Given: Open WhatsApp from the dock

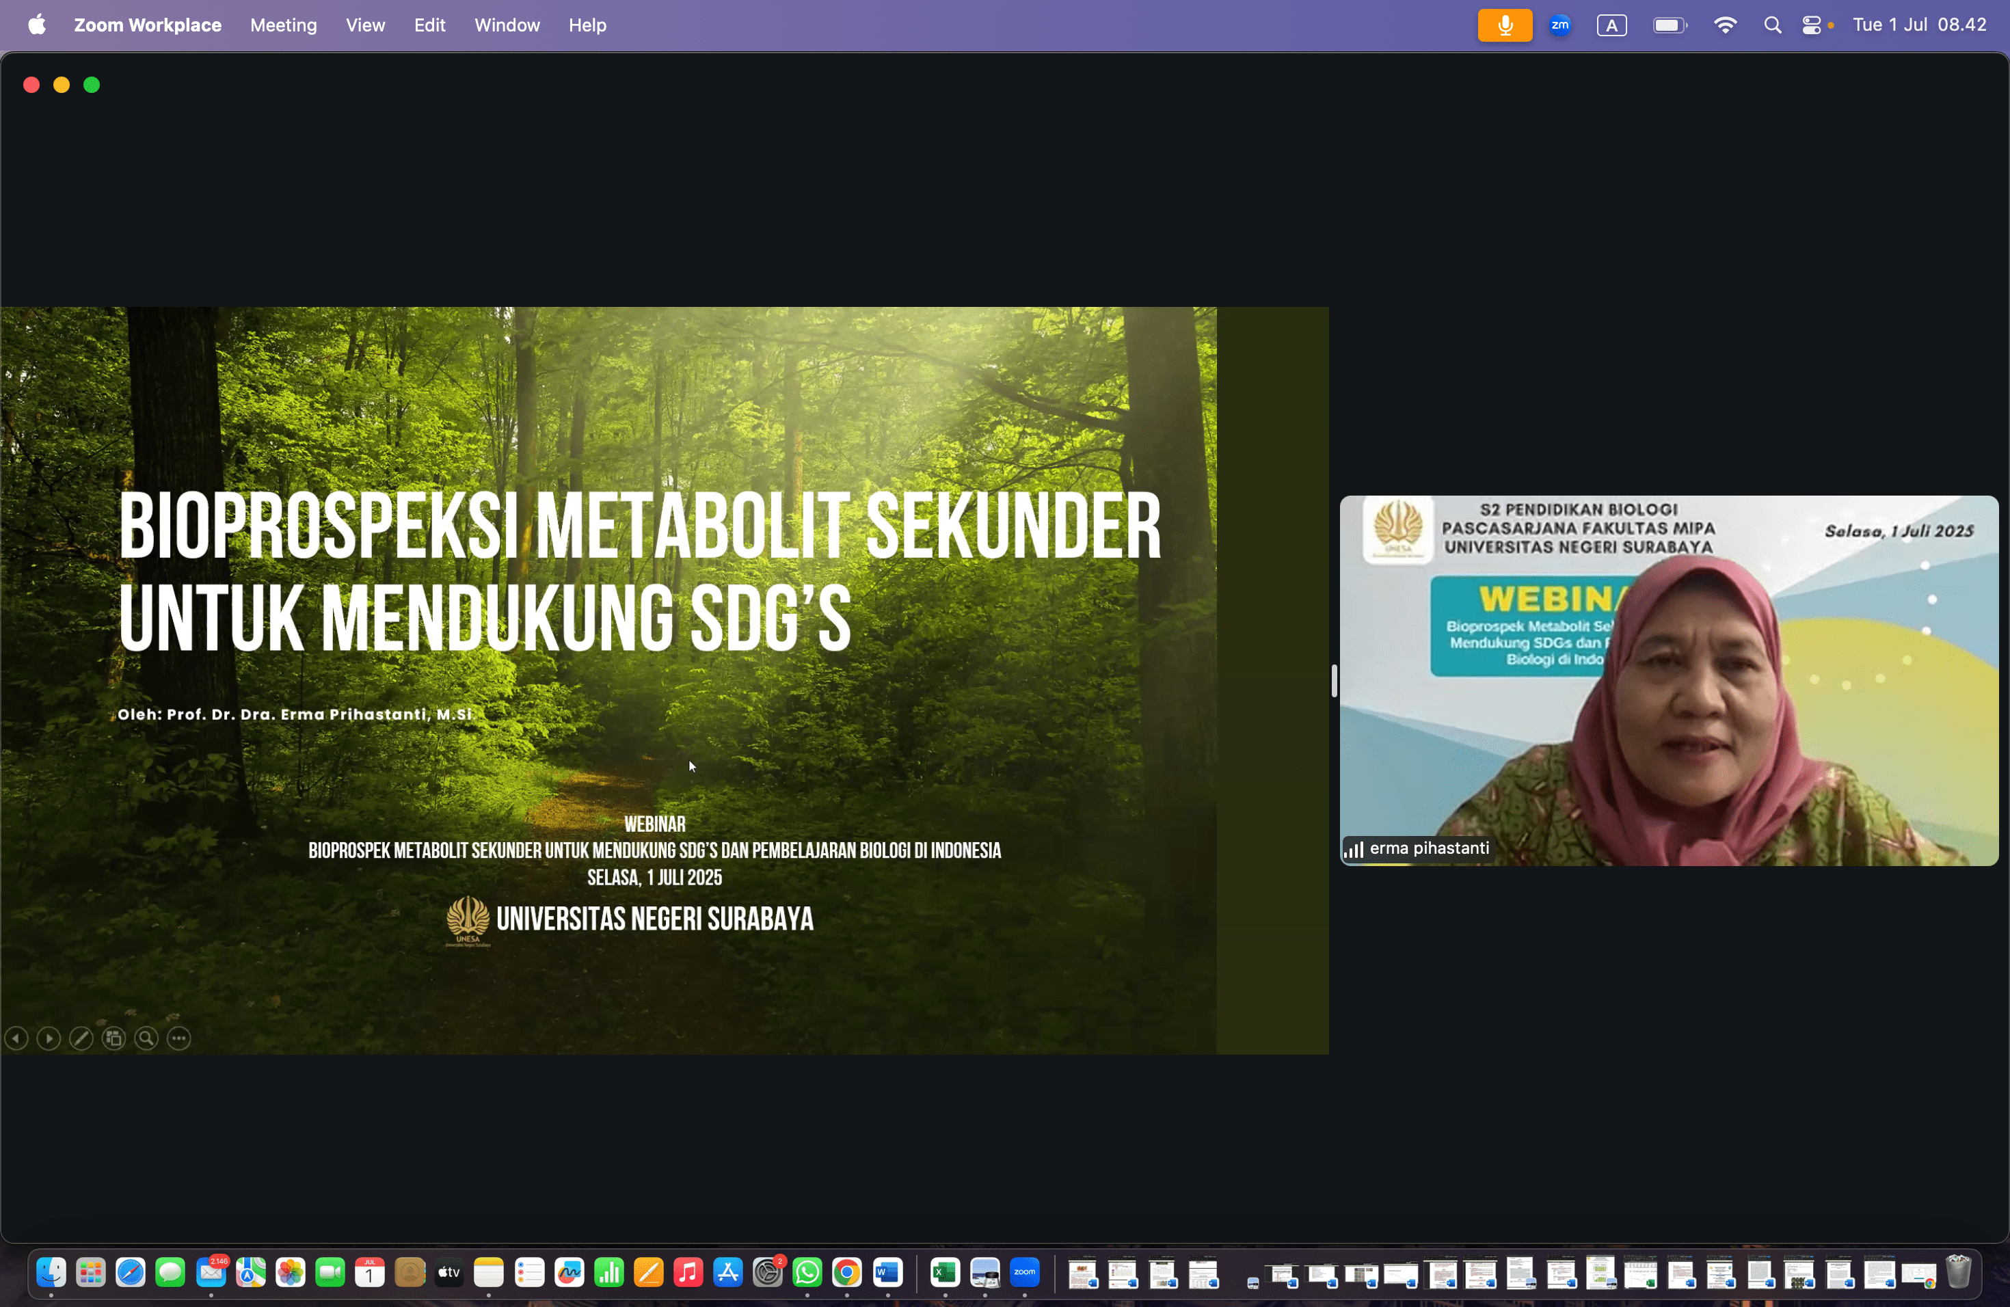Looking at the screenshot, I should [x=807, y=1272].
